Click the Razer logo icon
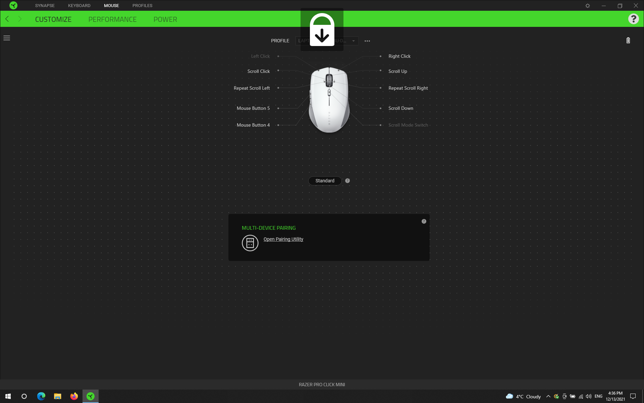The image size is (644, 403). [13, 5]
